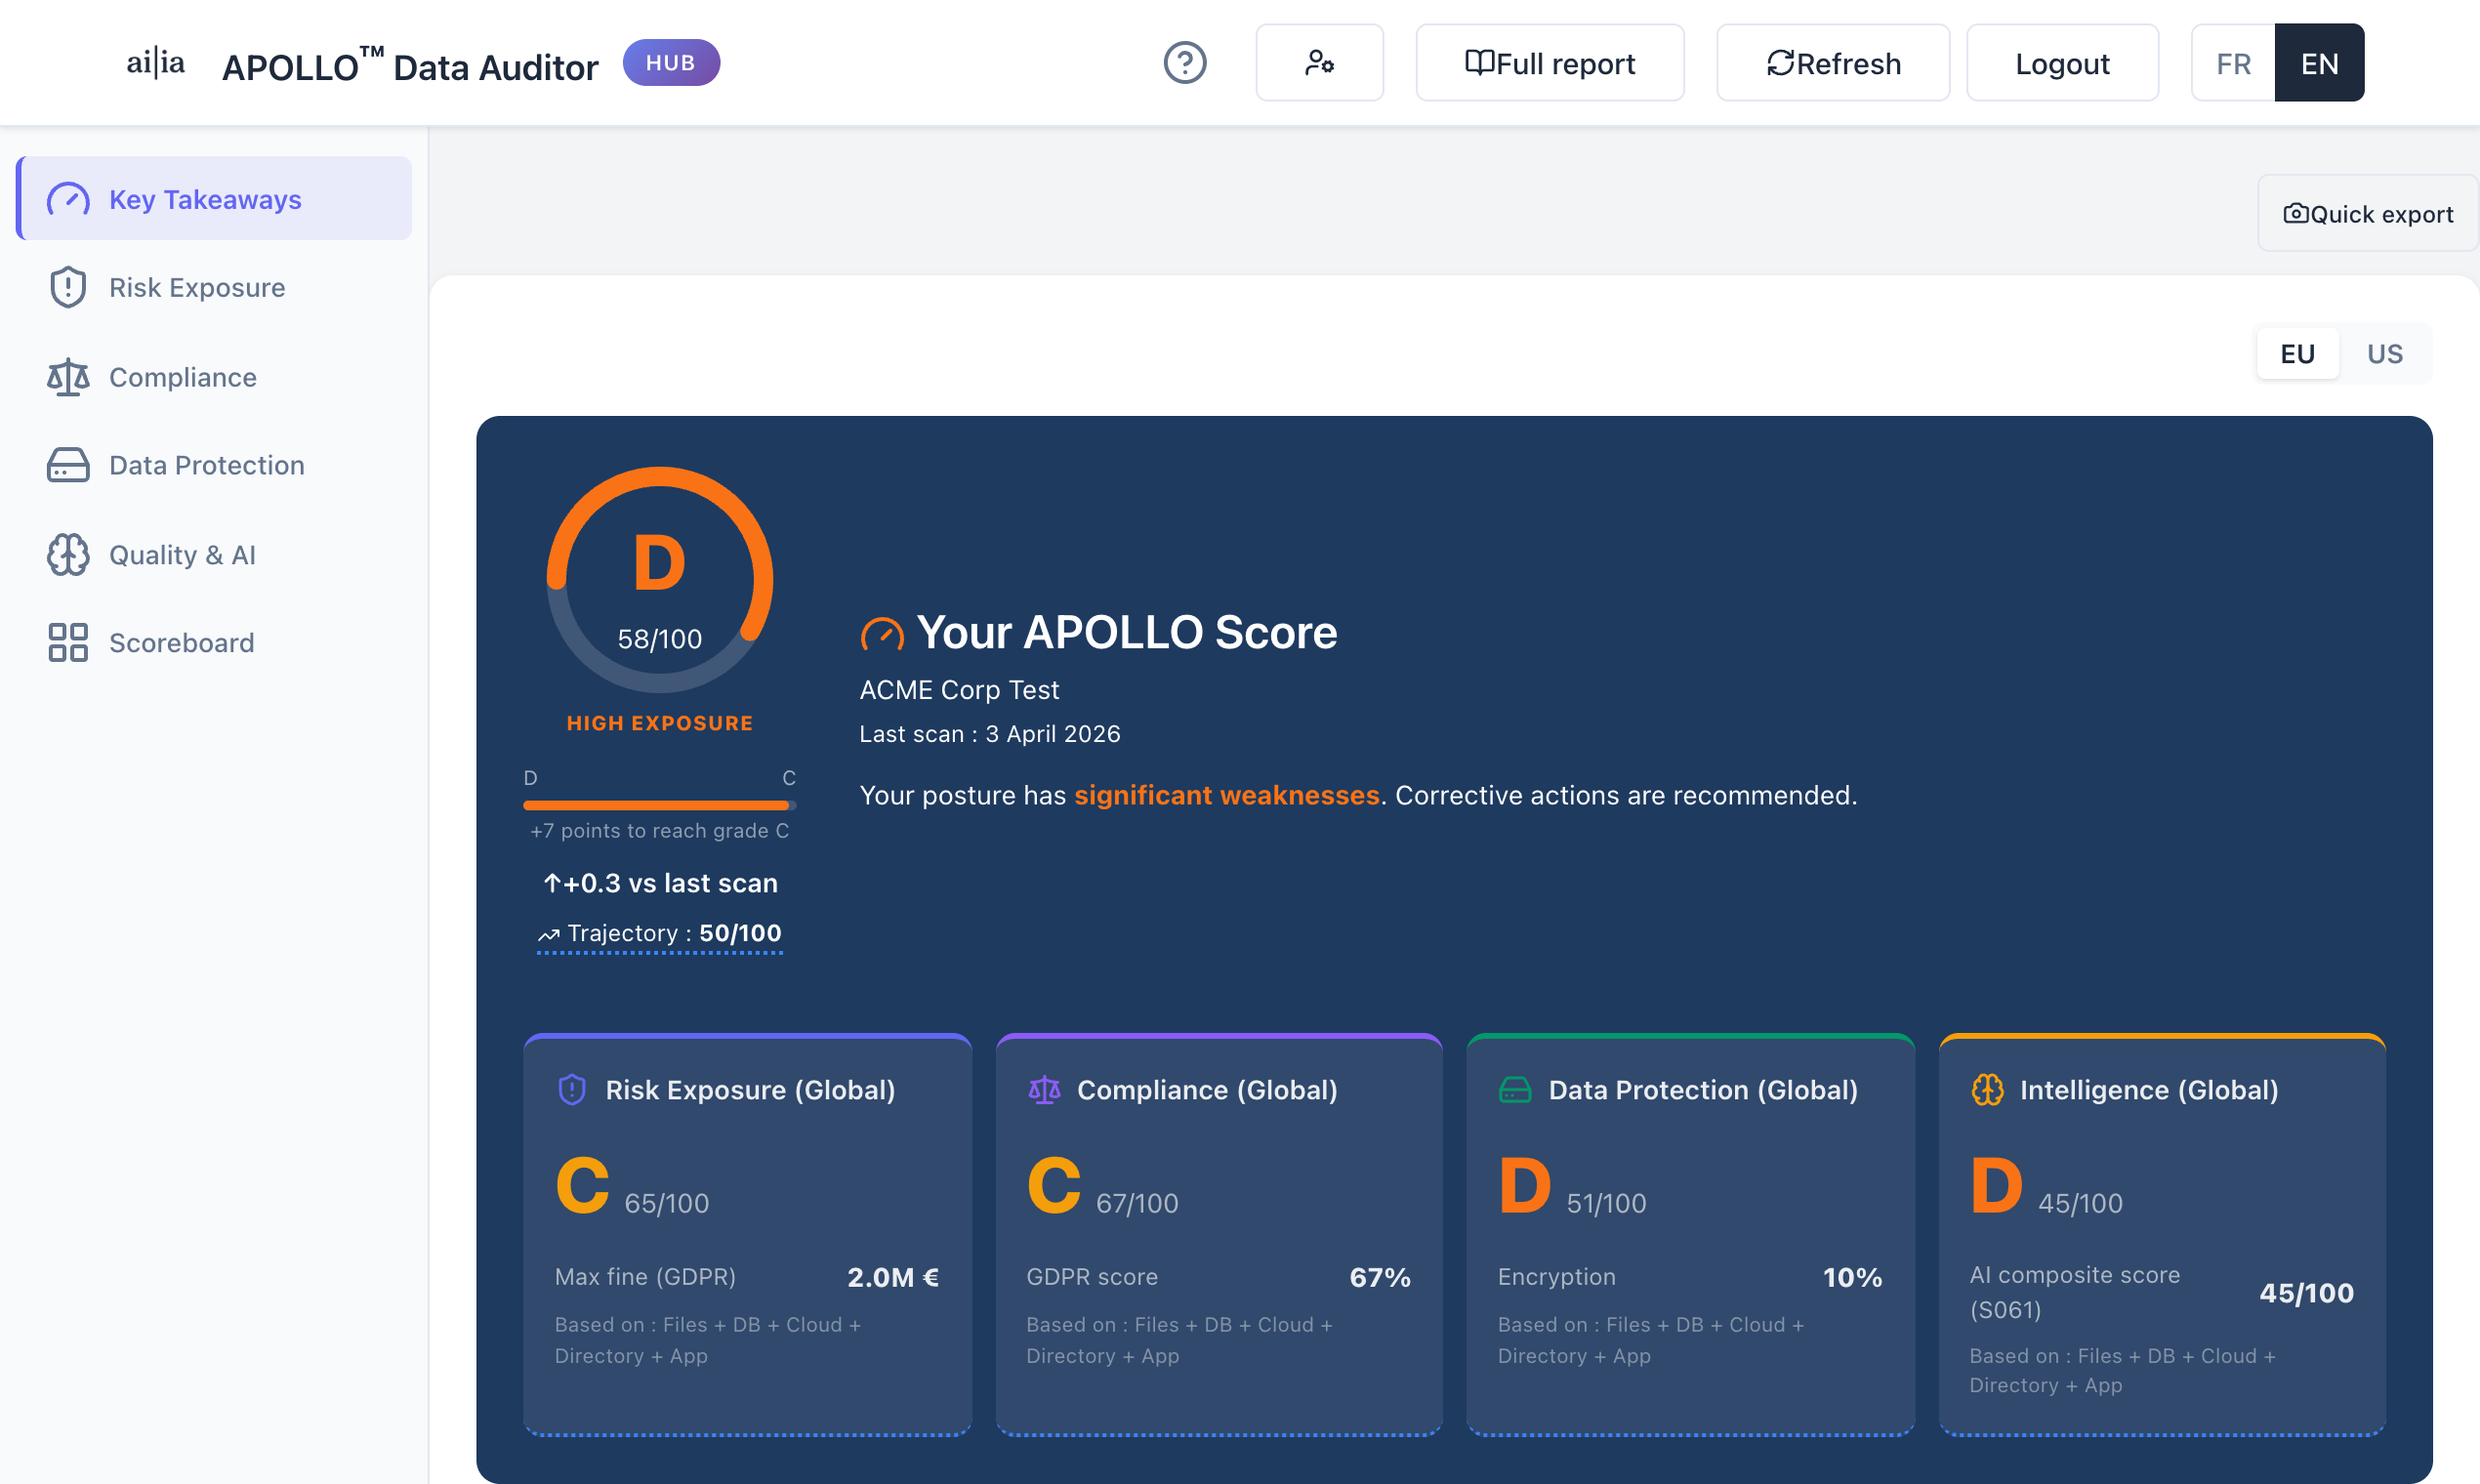Screen dimensions: 2480x1484
Task: Open details of the Intelligence (Global) card
Action: pyautogui.click(x=2162, y=1235)
